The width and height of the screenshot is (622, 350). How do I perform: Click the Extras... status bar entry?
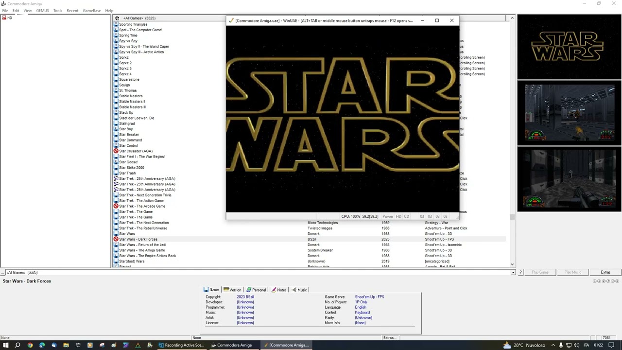[390, 337]
